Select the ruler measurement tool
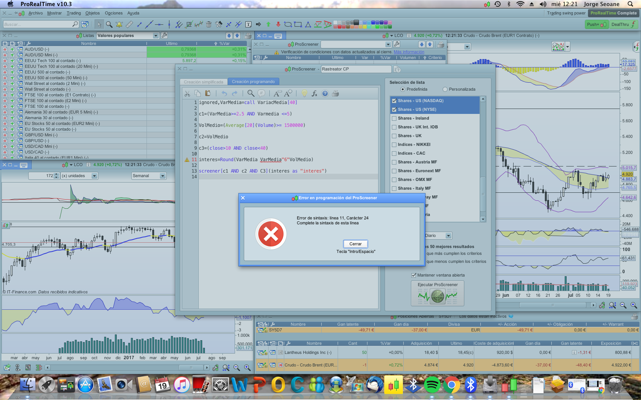The image size is (641, 400). pyautogui.click(x=129, y=24)
